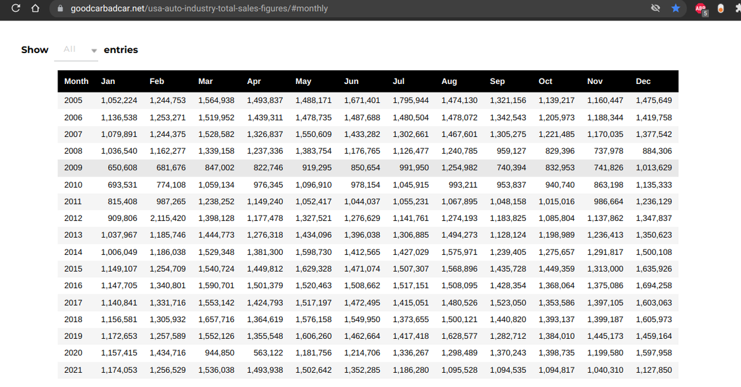Click the 2006 December value 1,419,758
The width and height of the screenshot is (741, 387).
click(x=654, y=117)
